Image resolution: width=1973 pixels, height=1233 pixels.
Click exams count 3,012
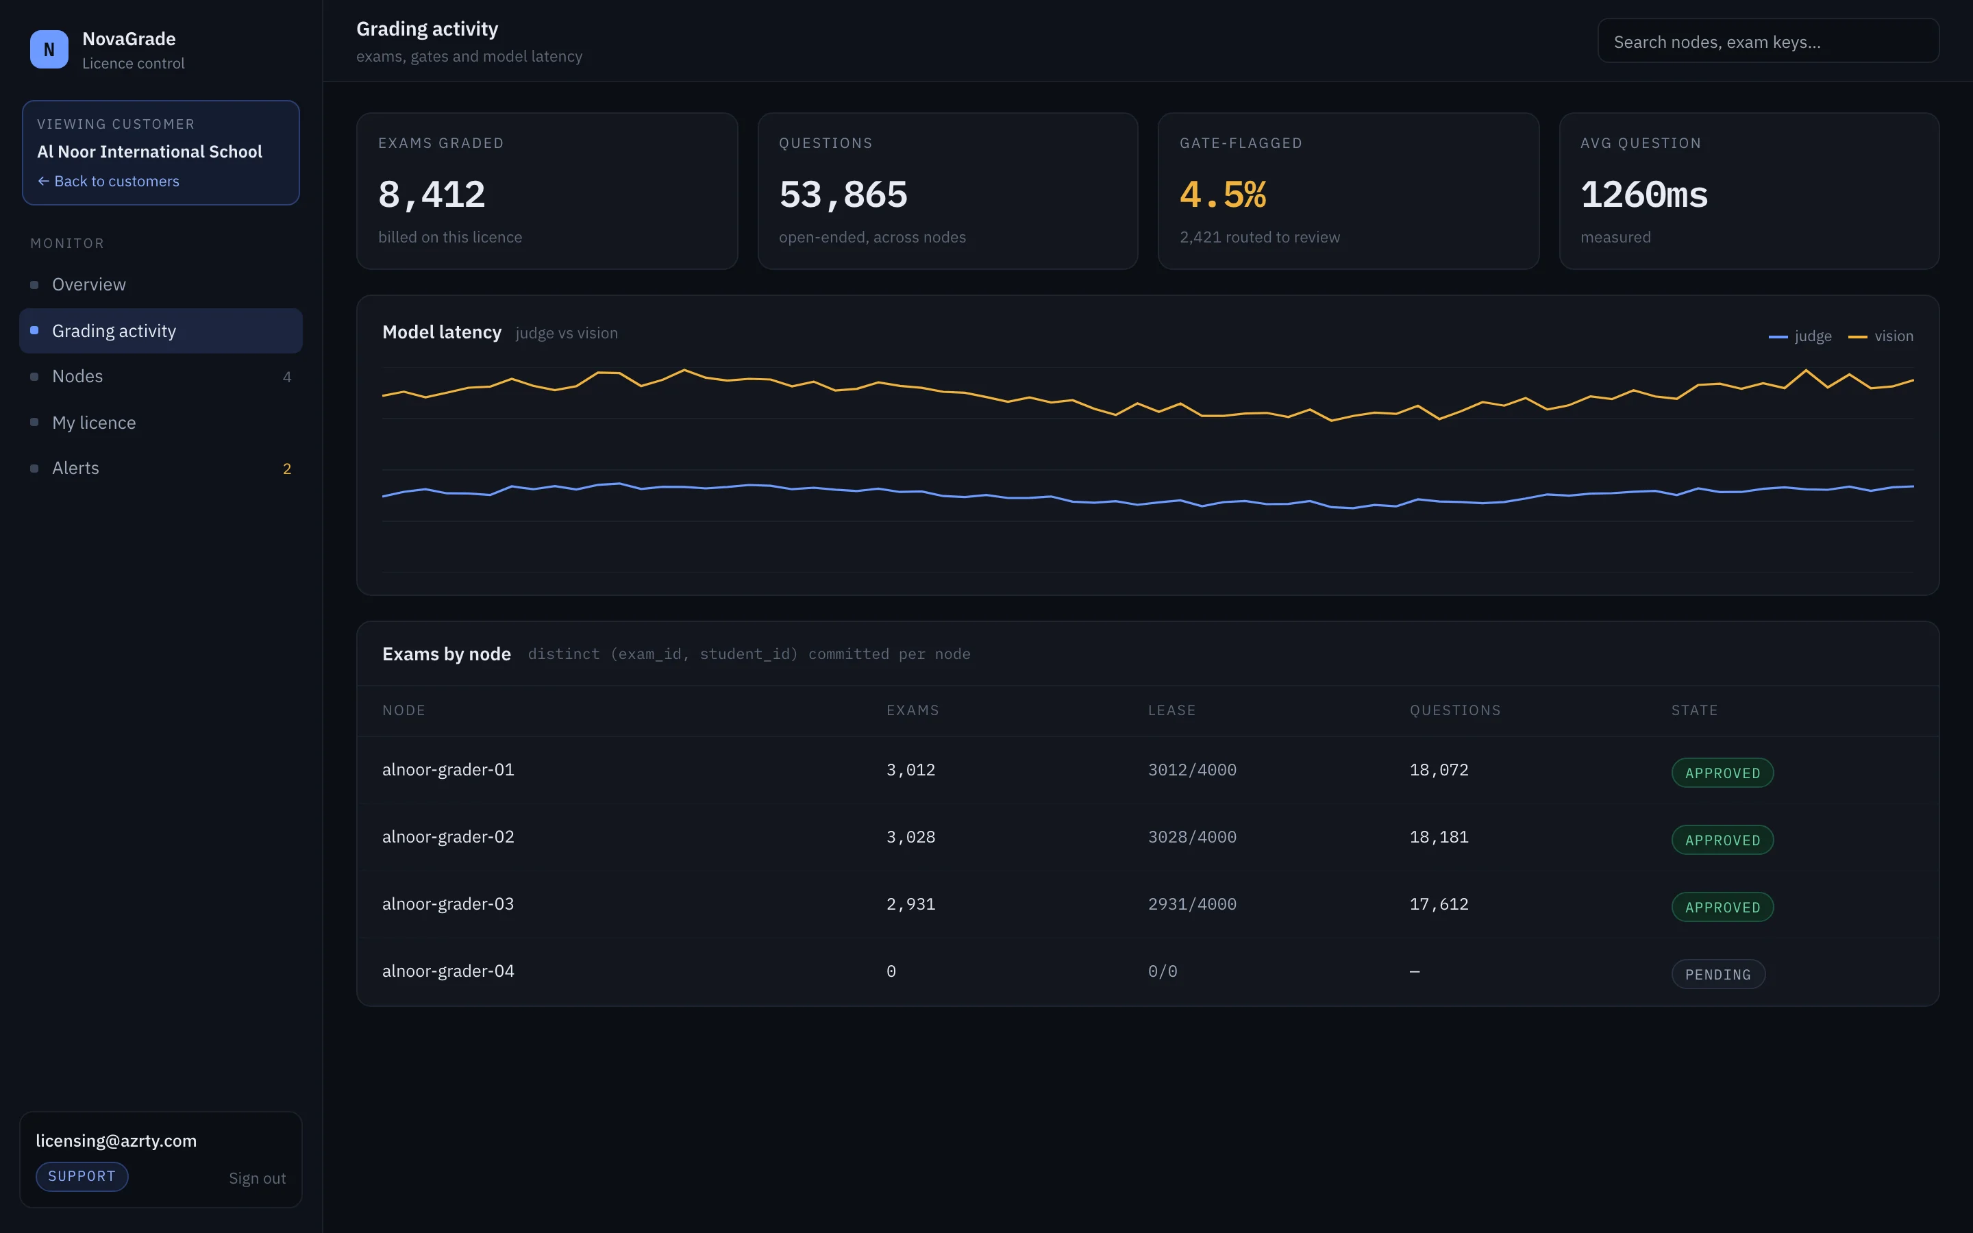point(910,770)
